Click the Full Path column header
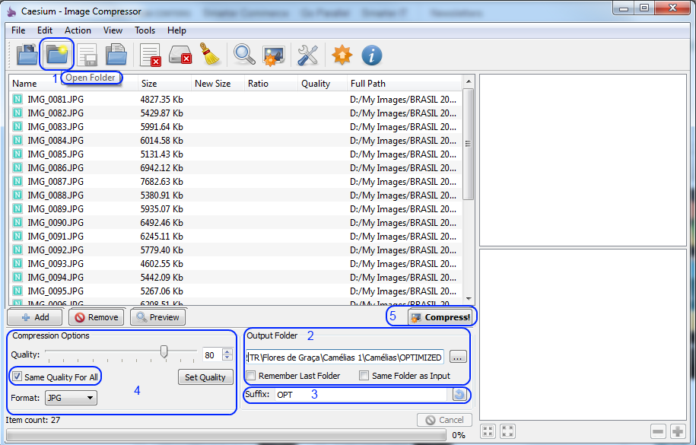 (x=404, y=84)
